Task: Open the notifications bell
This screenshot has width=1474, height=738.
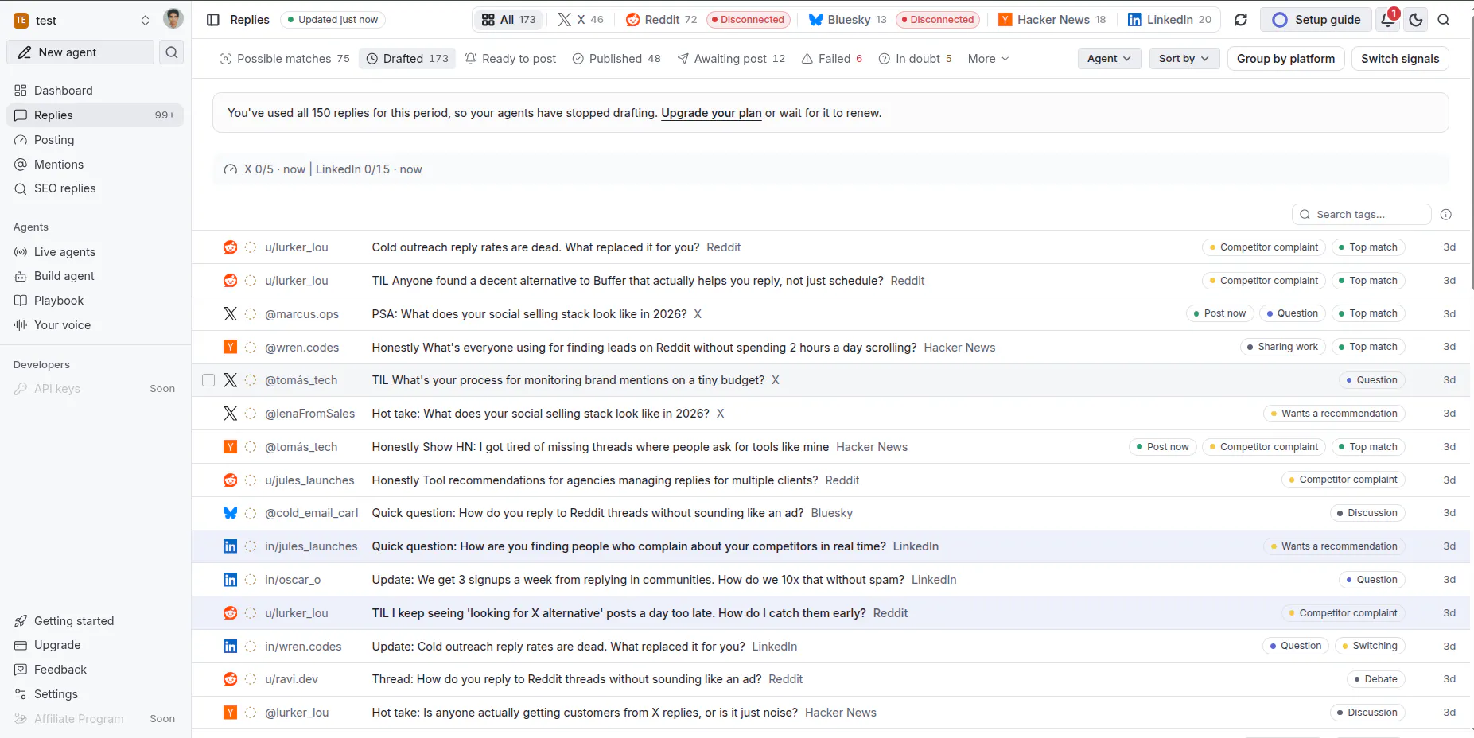Action: [1388, 20]
